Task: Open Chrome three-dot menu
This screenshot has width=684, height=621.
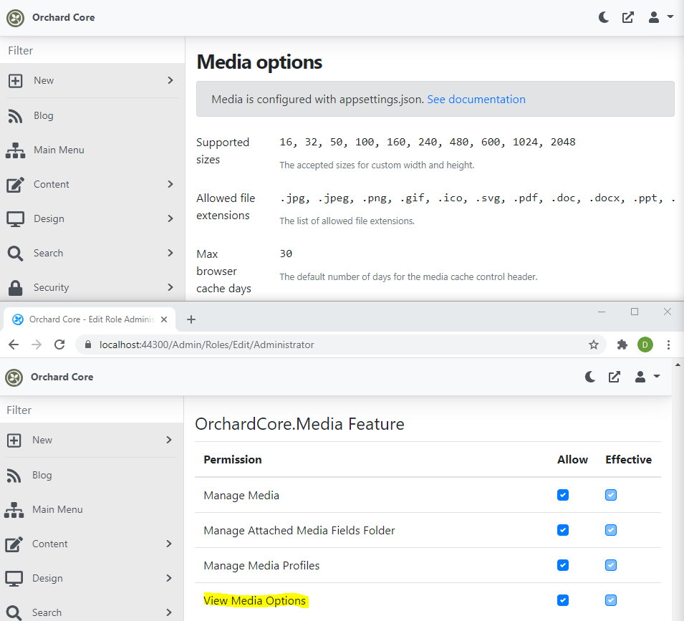Action: click(x=668, y=345)
